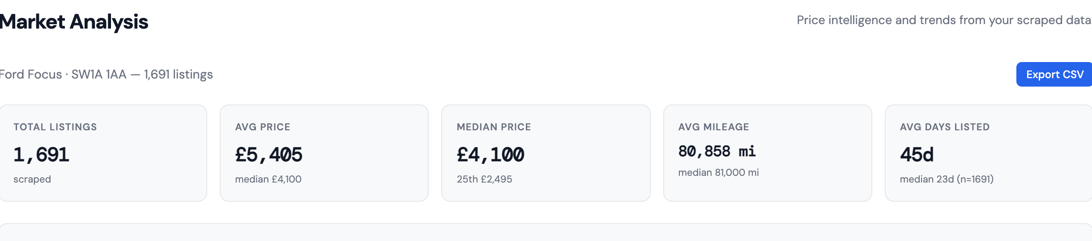Click the MEDIAN PRICE card label

494,127
